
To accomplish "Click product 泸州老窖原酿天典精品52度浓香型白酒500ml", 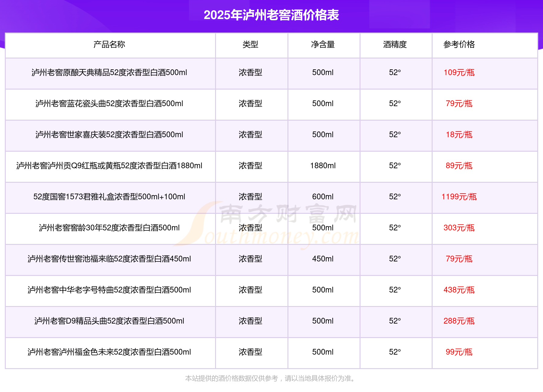I will [109, 72].
